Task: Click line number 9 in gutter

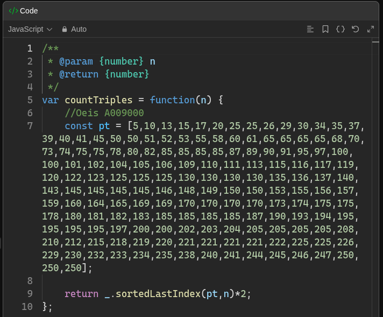Action: (x=30, y=293)
